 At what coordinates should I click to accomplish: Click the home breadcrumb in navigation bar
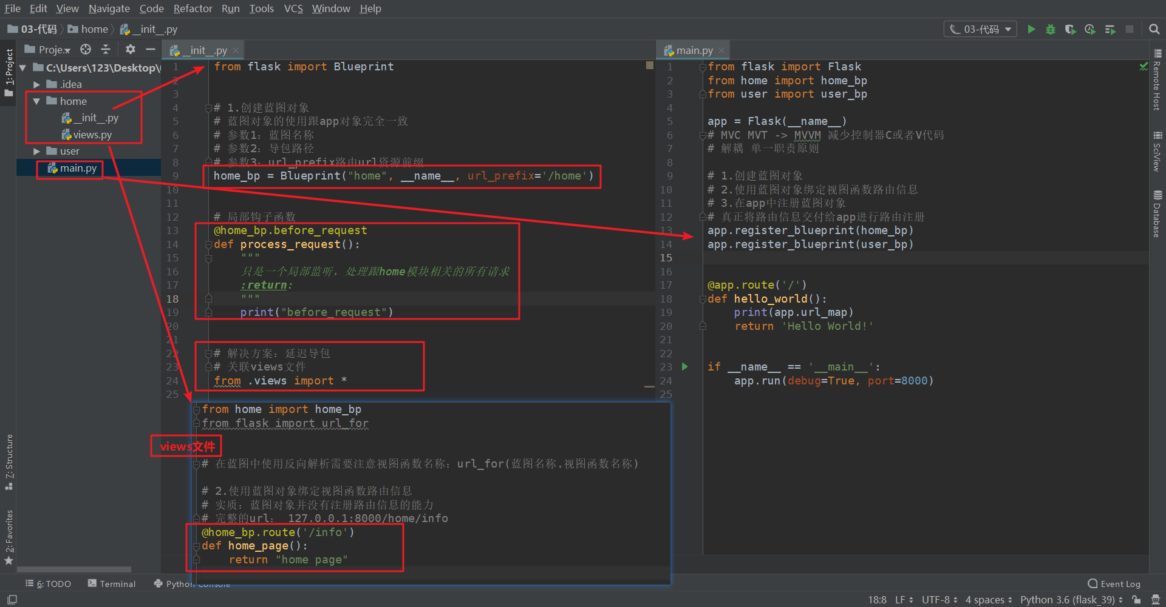pyautogui.click(x=94, y=29)
